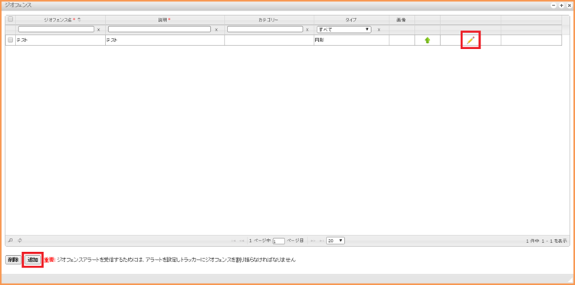Clear the タイプ filter with x
Viewport: 575px width, 285px height.
pyautogui.click(x=379, y=30)
